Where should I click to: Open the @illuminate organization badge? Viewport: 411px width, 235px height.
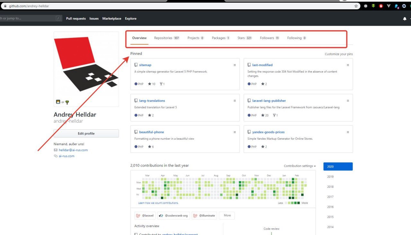point(204,215)
